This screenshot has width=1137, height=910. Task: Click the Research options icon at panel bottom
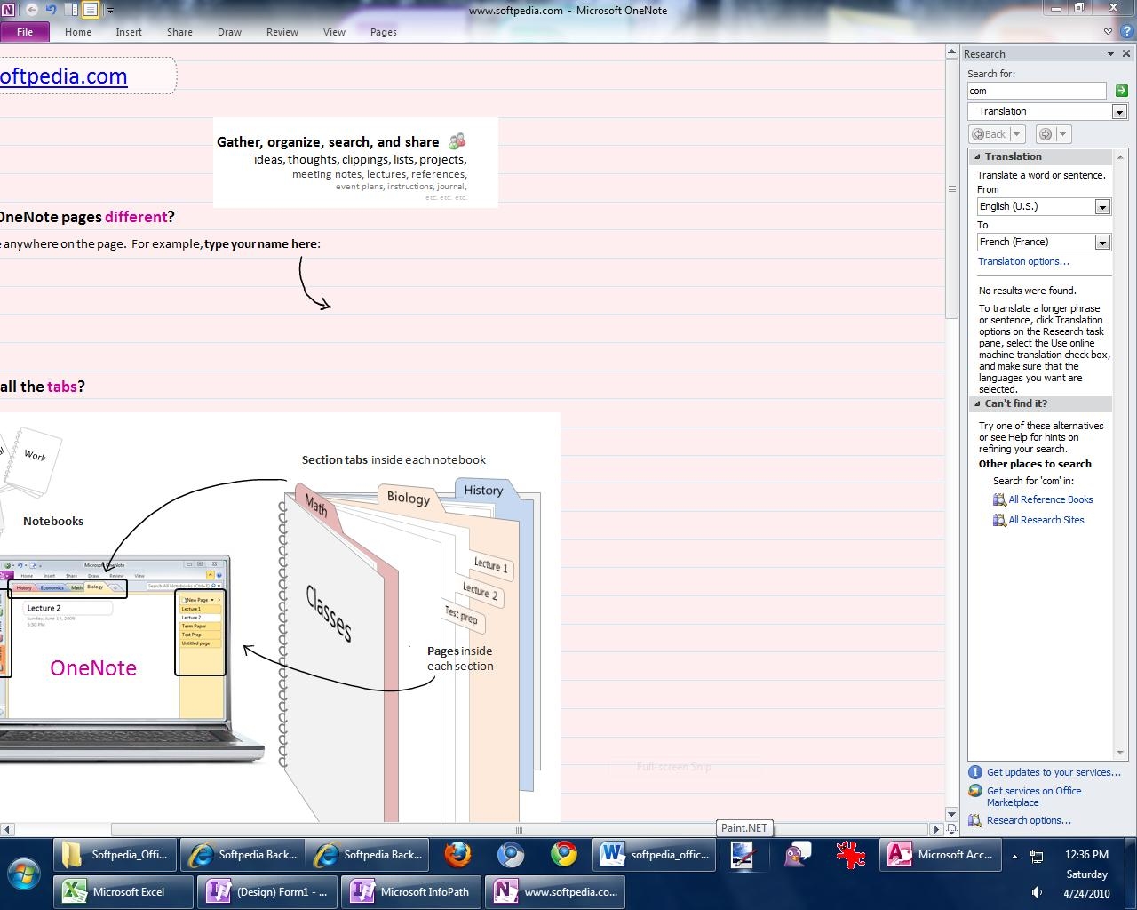pyautogui.click(x=975, y=820)
